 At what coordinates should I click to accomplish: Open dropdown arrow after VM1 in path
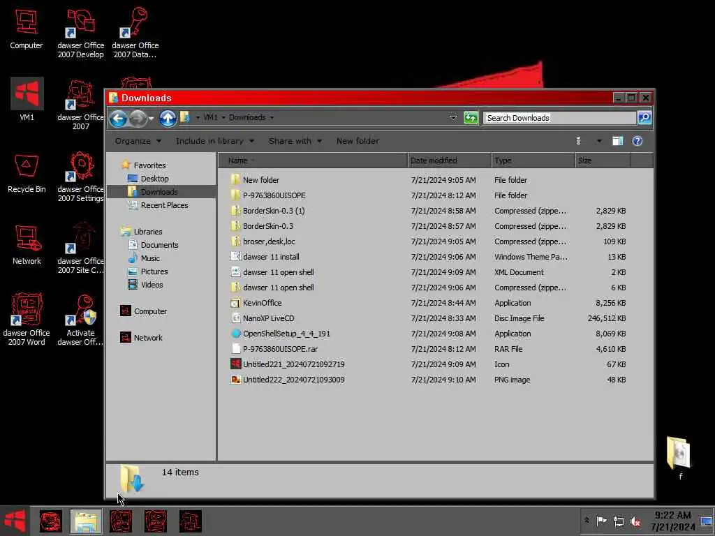coord(223,117)
